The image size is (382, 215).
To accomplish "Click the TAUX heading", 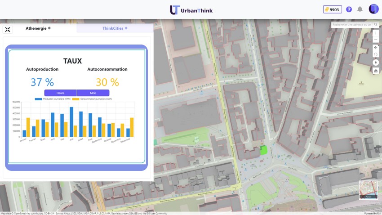I will 73,61.
